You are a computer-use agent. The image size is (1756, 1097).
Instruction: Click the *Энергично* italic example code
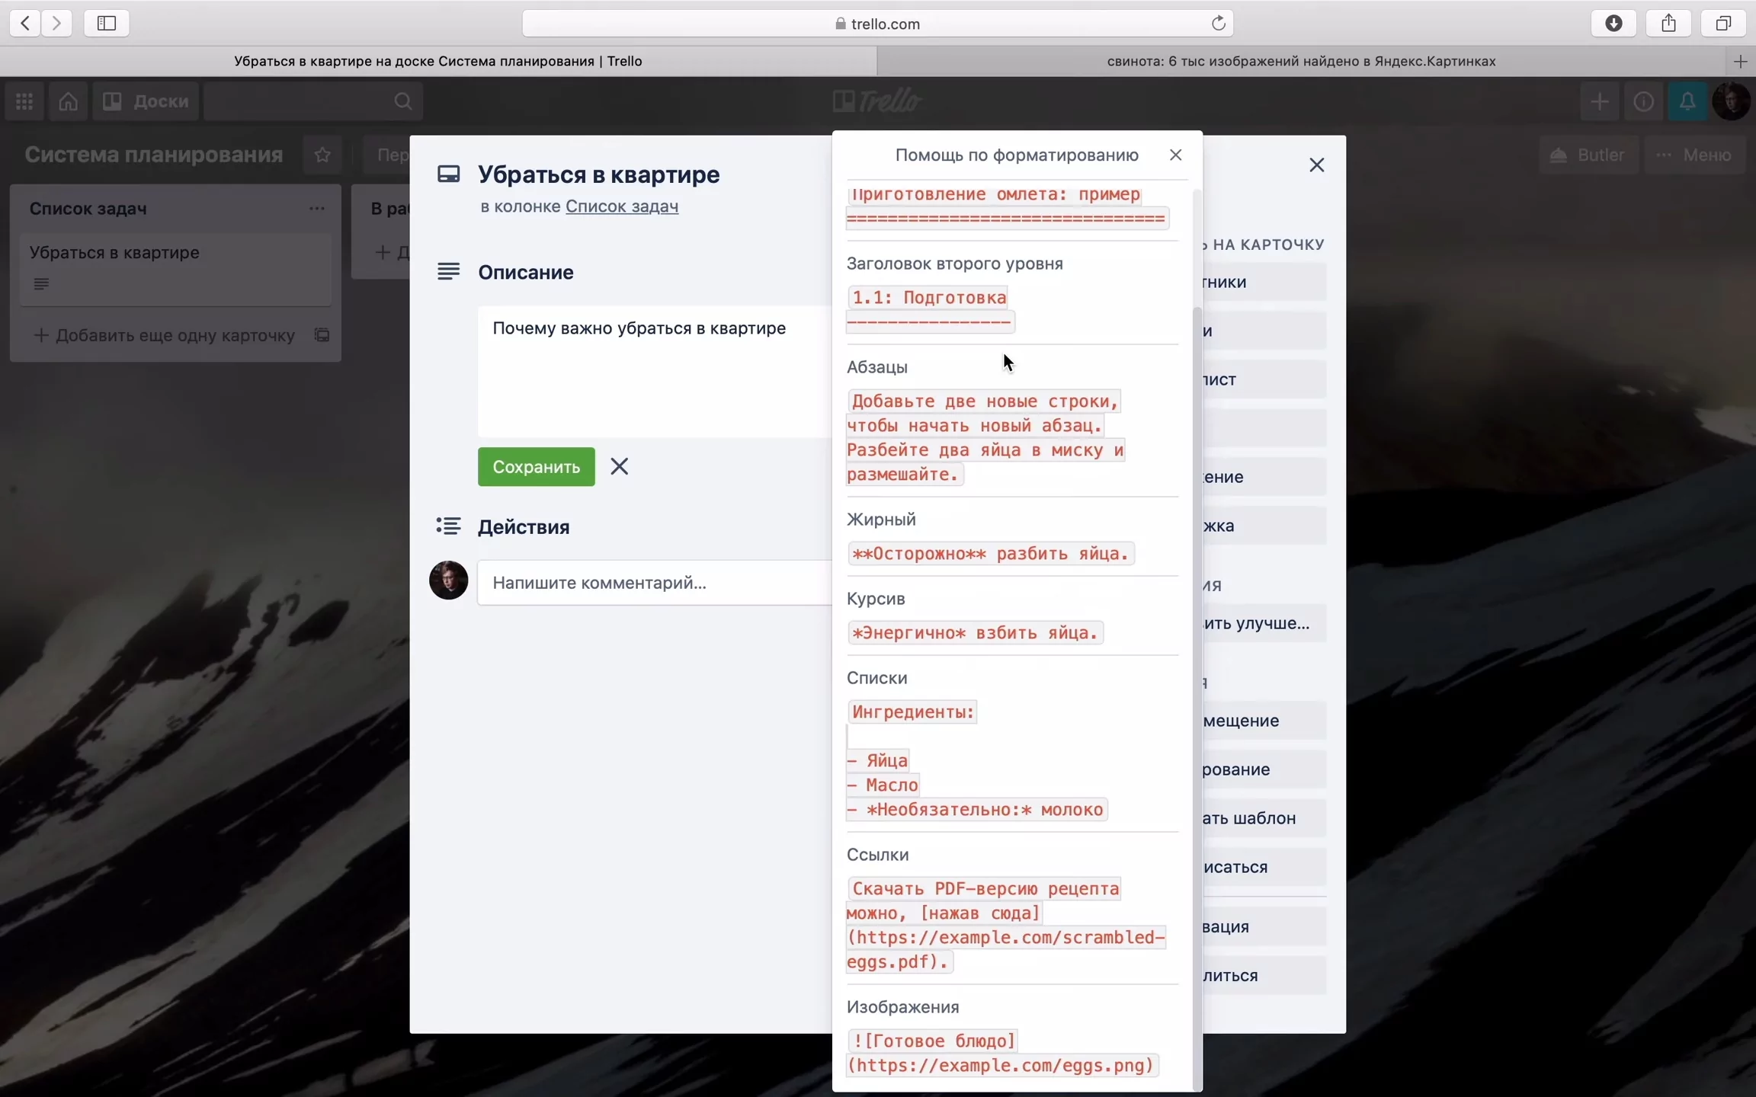tap(975, 633)
